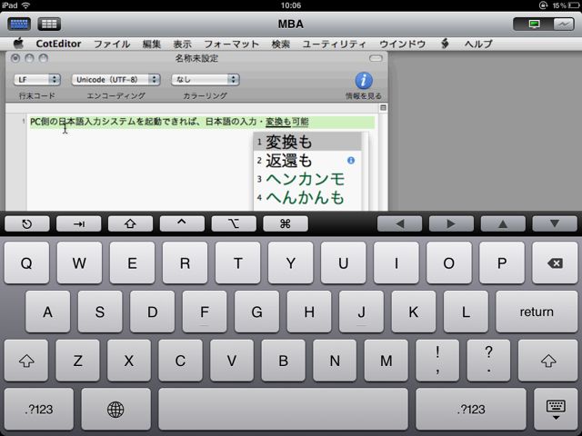Open the 表示 menu
This screenshot has width=582, height=436.
click(182, 45)
